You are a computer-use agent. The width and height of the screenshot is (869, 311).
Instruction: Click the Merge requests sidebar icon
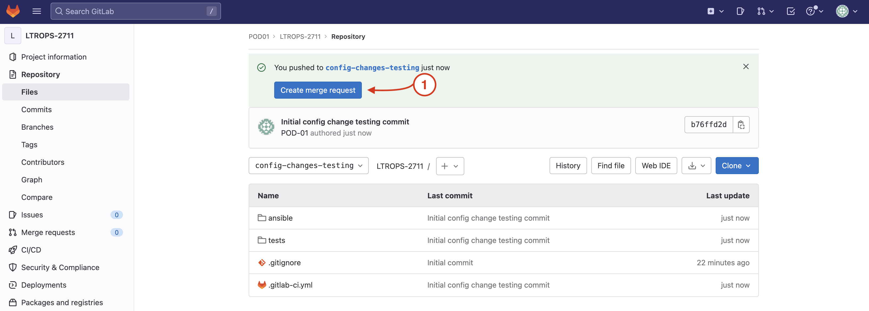click(13, 232)
